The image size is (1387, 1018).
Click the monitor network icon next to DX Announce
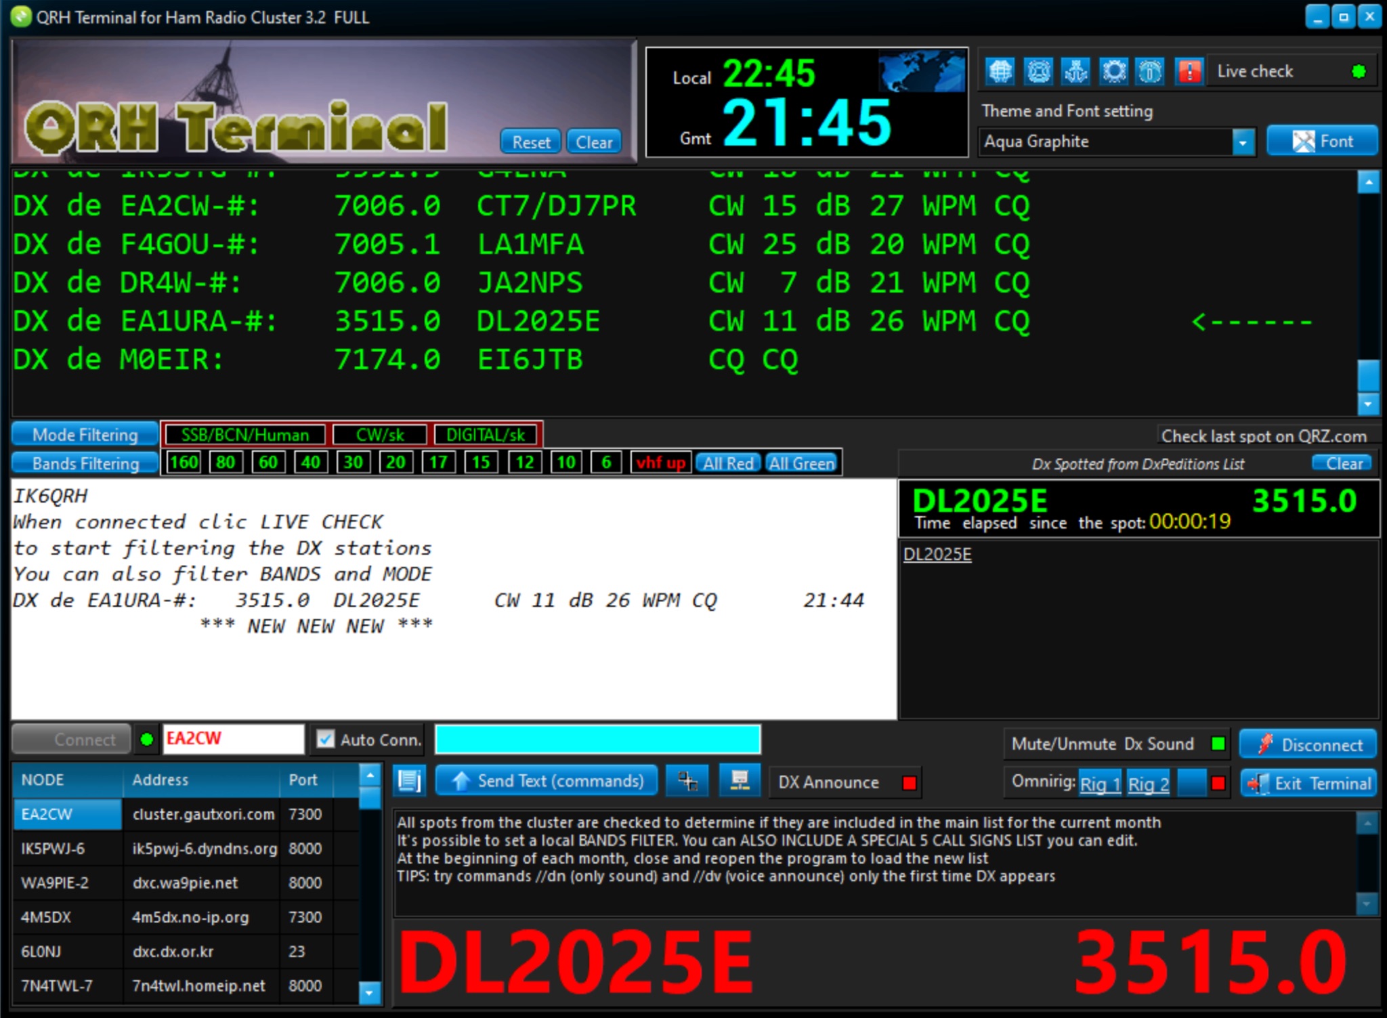pyautogui.click(x=739, y=780)
